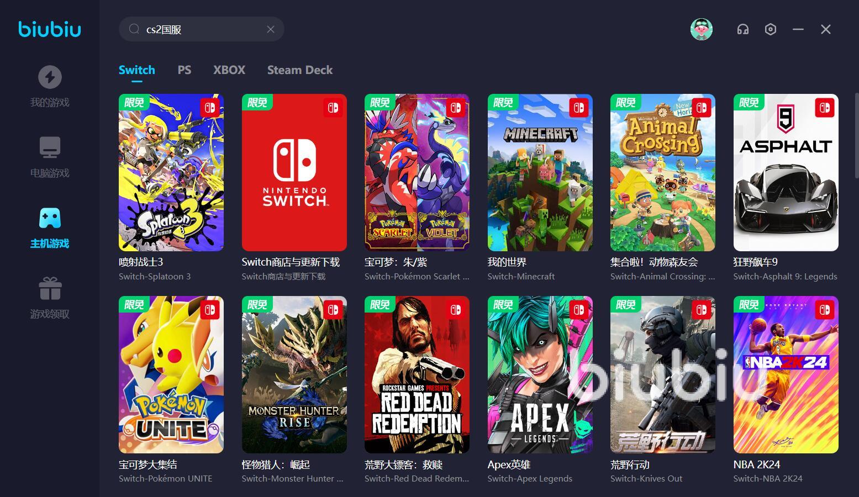Viewport: 859px width, 497px height.
Task: Open the Steam Deck tab
Action: (x=300, y=70)
